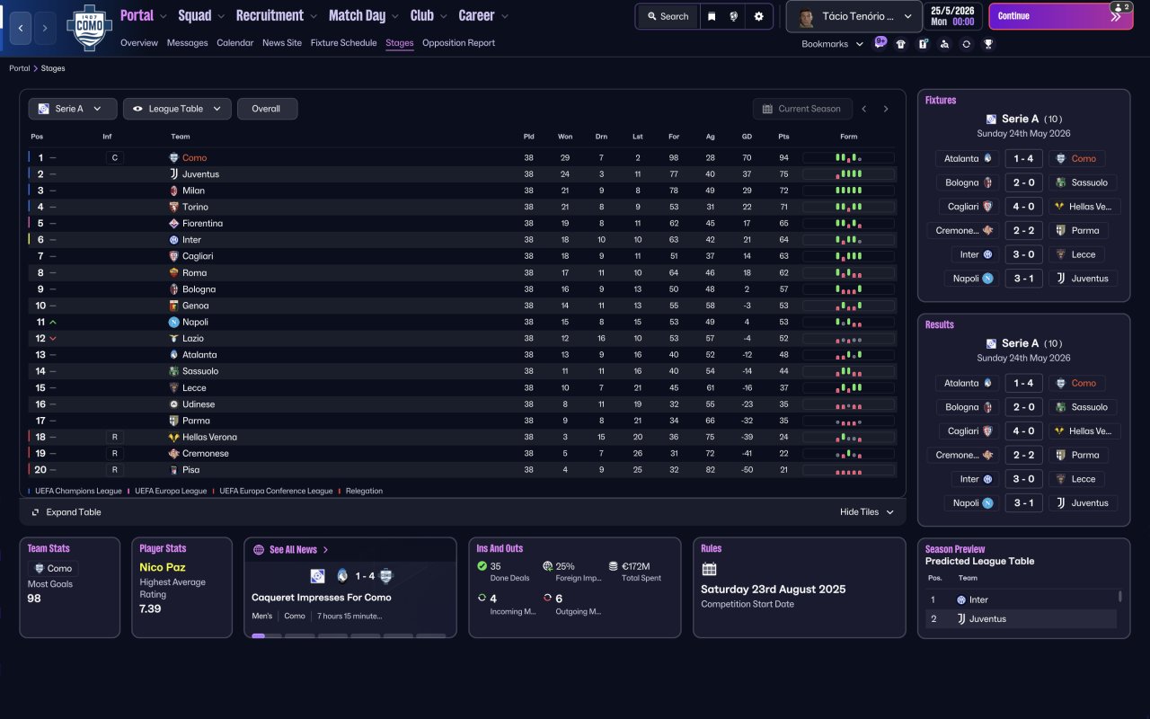Click the world globe icon in top bar

[734, 16]
